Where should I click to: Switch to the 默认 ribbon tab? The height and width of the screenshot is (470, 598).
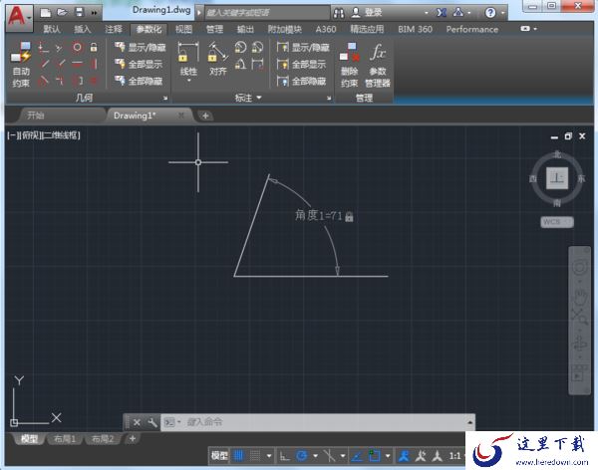point(52,29)
